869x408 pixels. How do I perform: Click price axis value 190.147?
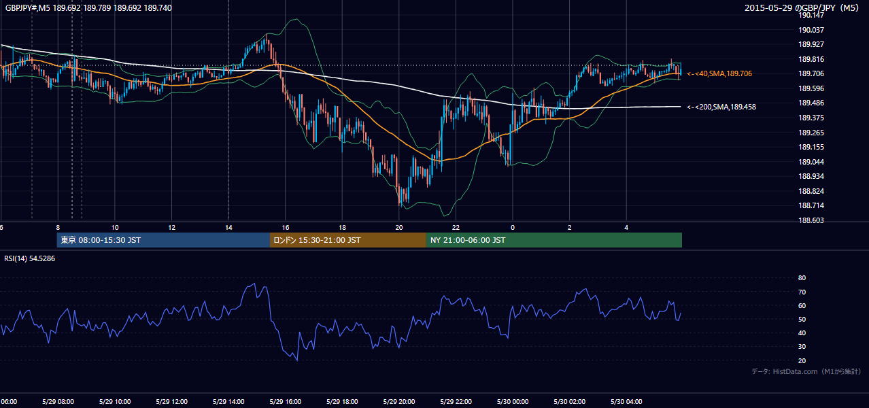pos(811,15)
